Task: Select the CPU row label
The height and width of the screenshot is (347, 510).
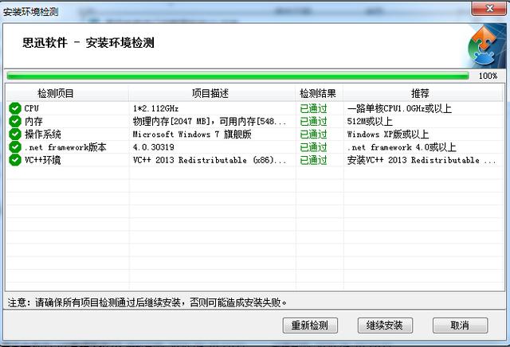Action: (32, 108)
